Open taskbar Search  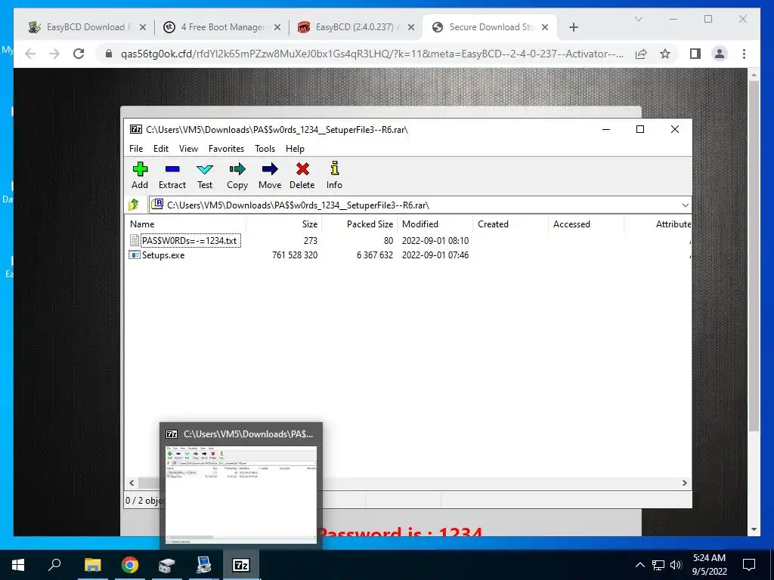pos(54,563)
